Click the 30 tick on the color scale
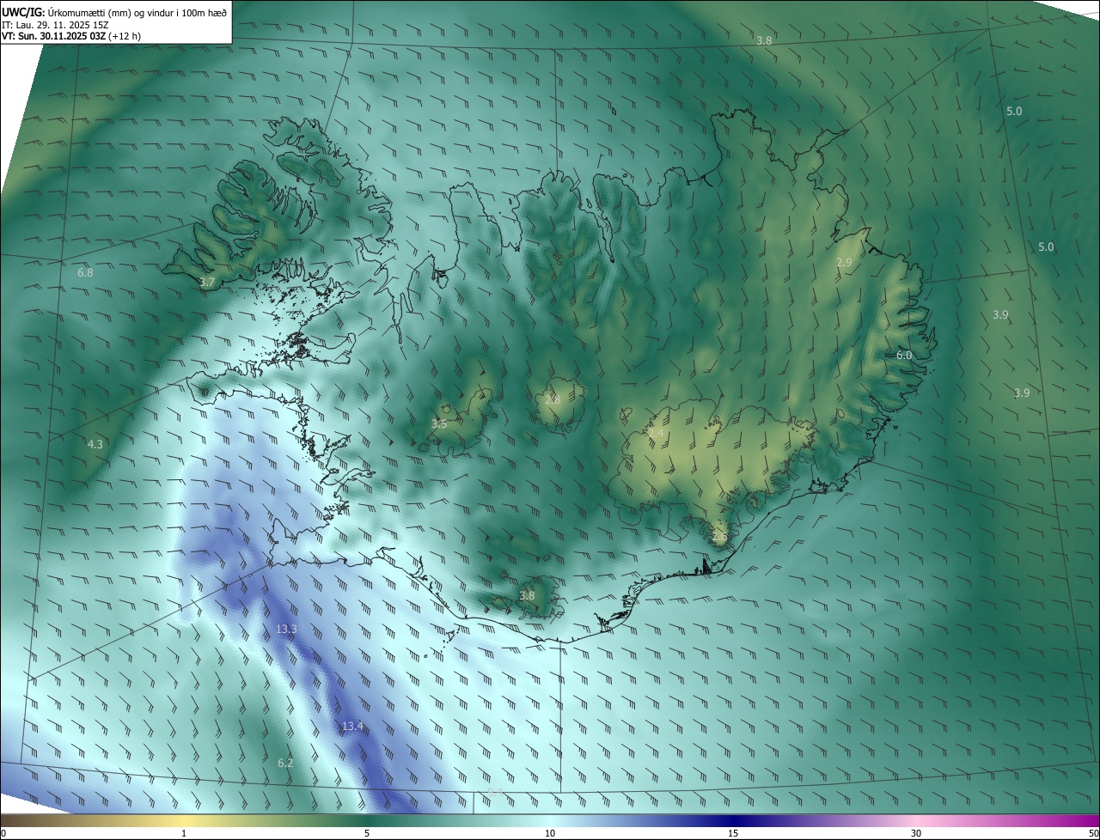Viewport: 1100px width, 840px height. (x=916, y=833)
